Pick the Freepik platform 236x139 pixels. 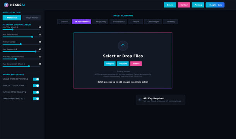click(136, 22)
